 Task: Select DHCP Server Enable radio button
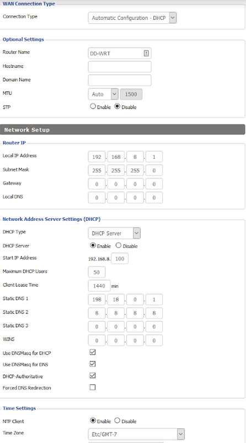pos(93,245)
